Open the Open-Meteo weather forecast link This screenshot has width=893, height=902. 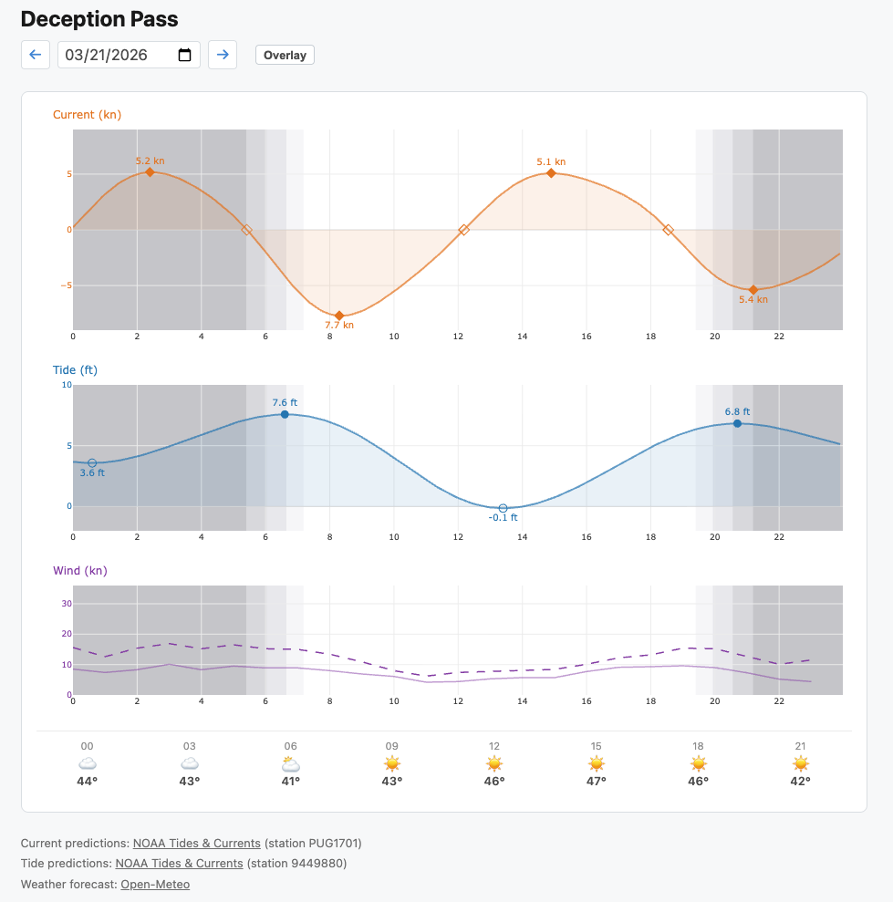155,884
